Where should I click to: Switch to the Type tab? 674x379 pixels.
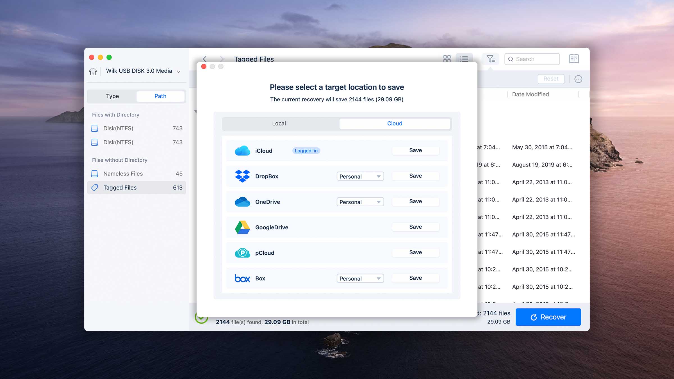pyautogui.click(x=112, y=96)
